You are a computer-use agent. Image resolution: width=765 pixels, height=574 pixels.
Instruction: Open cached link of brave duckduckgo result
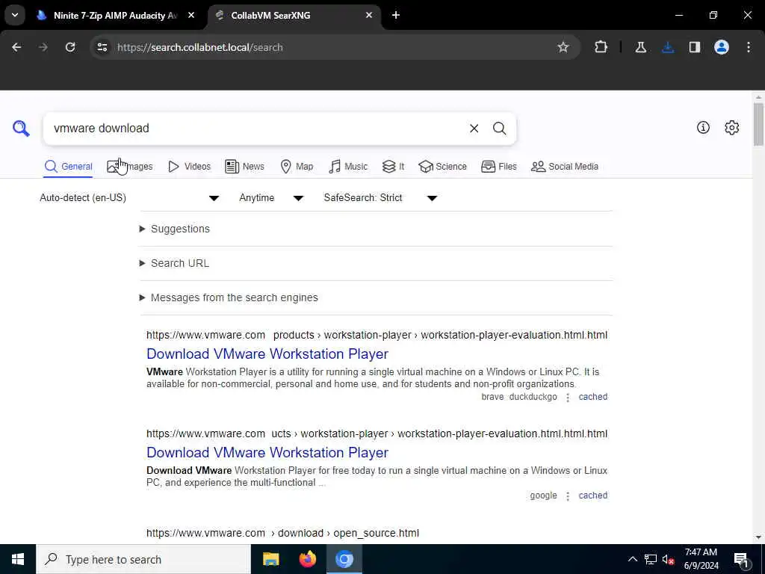pyautogui.click(x=592, y=397)
